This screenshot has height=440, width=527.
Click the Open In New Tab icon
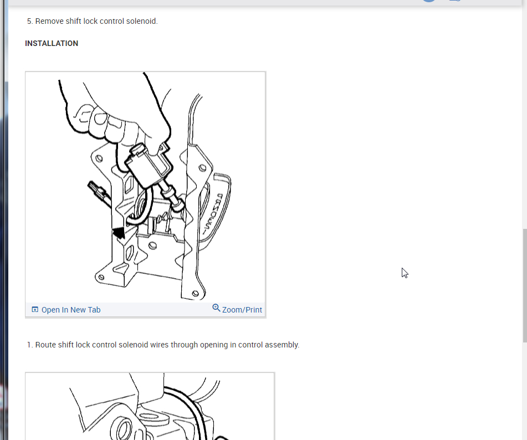[x=34, y=309]
